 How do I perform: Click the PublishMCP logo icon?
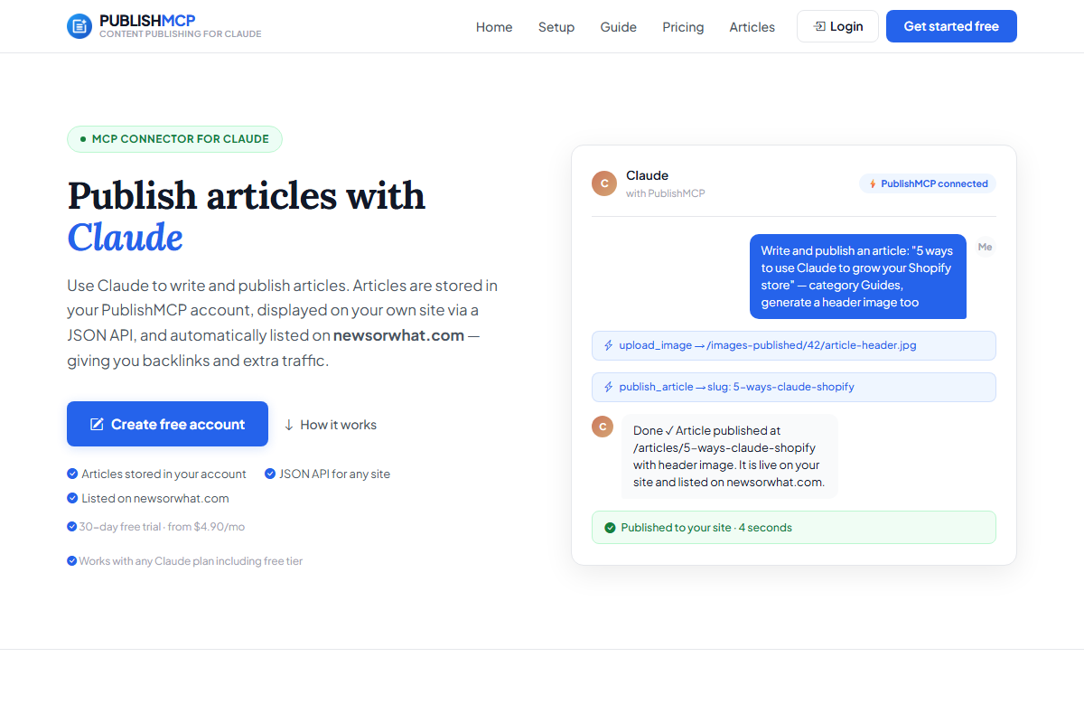click(x=79, y=26)
